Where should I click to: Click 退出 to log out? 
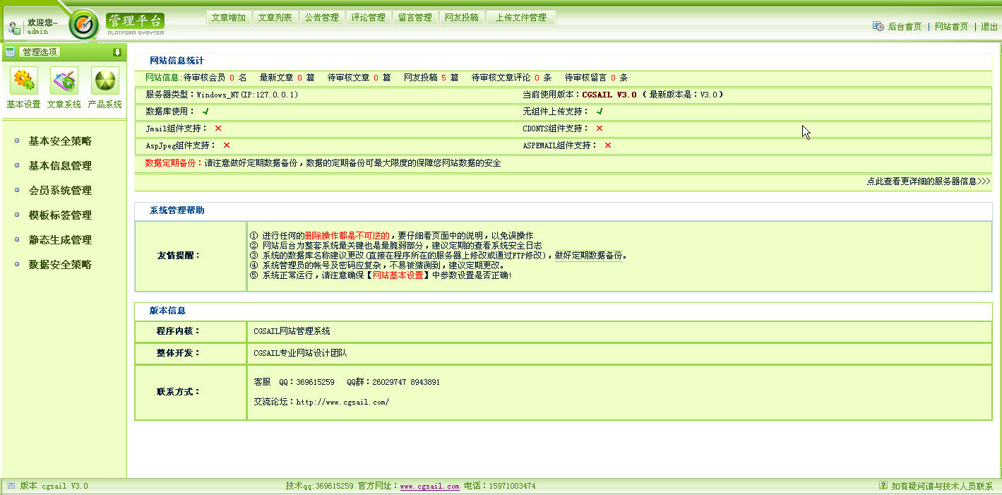point(989,27)
